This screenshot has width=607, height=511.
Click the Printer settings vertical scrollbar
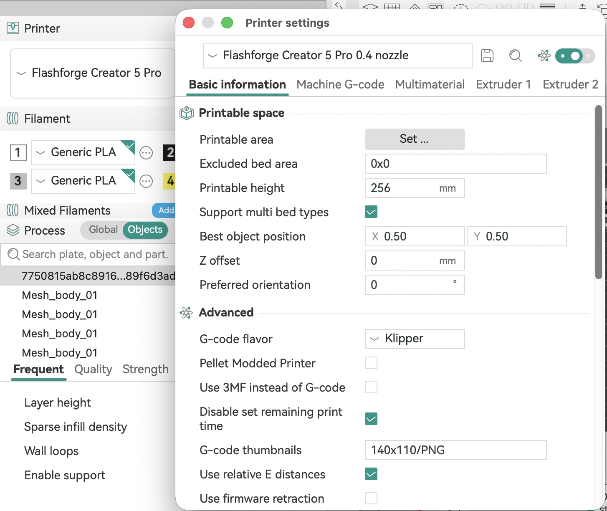pyautogui.click(x=598, y=192)
